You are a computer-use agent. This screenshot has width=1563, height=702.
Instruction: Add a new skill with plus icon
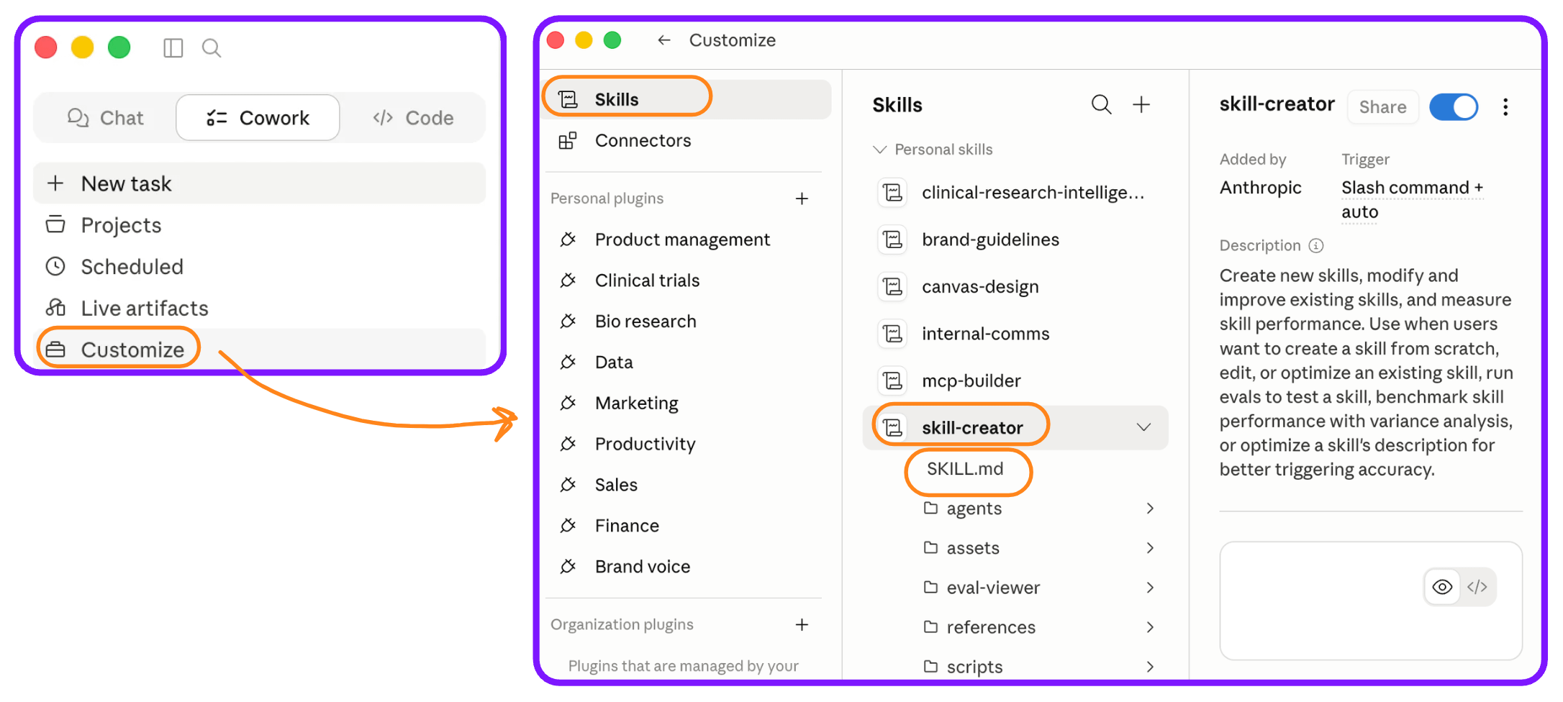tap(1141, 105)
